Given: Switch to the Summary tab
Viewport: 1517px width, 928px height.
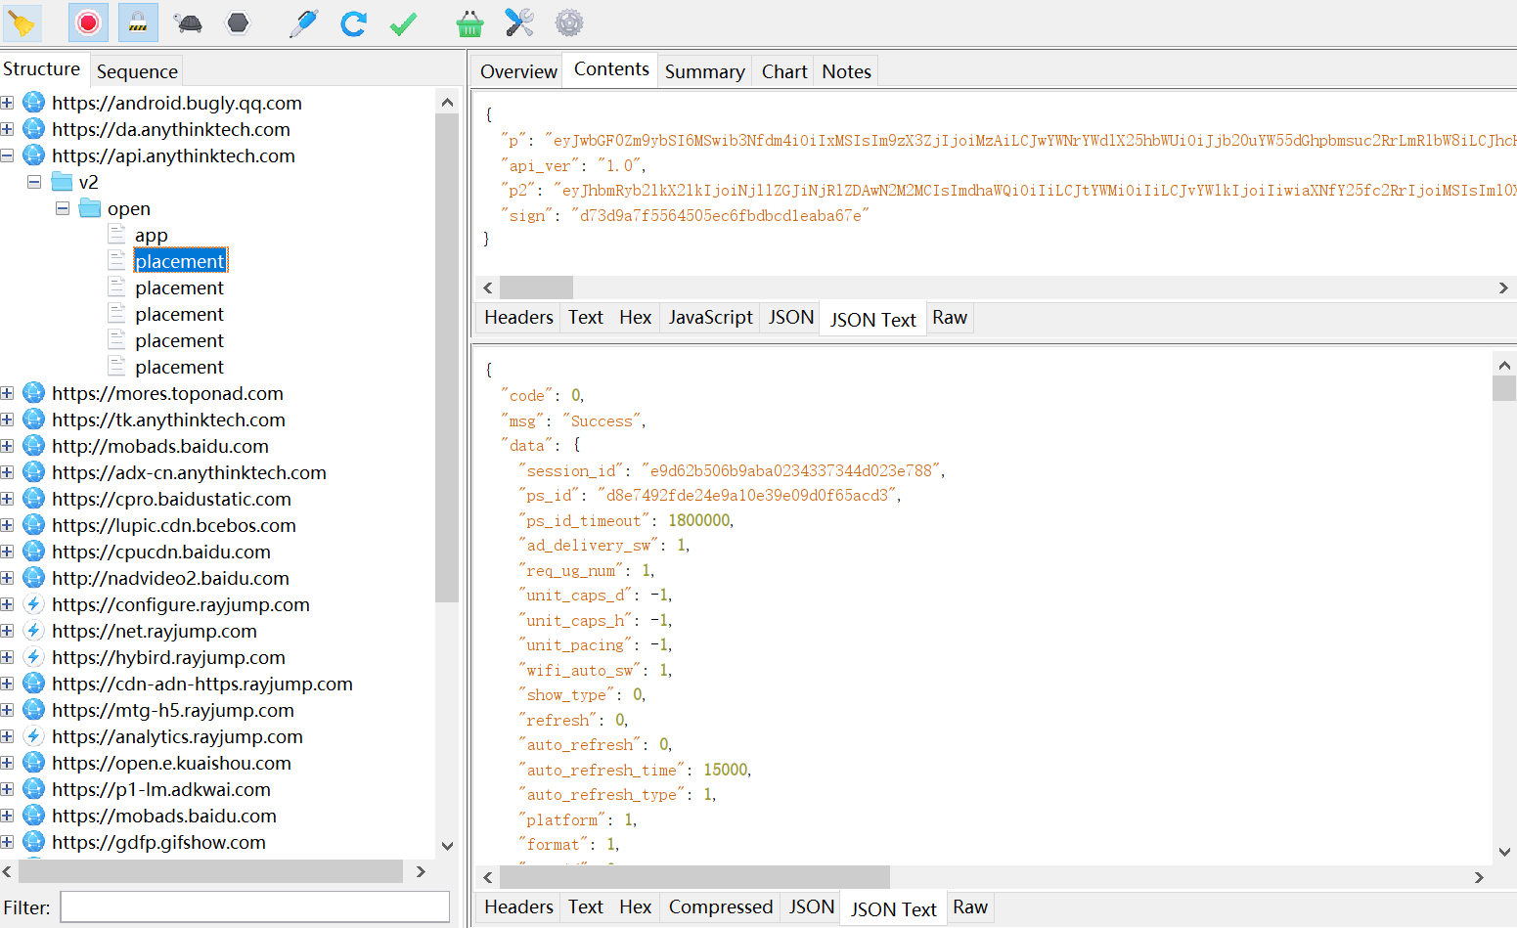Looking at the screenshot, I should [704, 70].
